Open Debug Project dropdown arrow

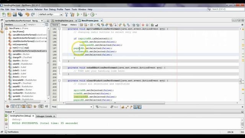[x=88, y=15]
